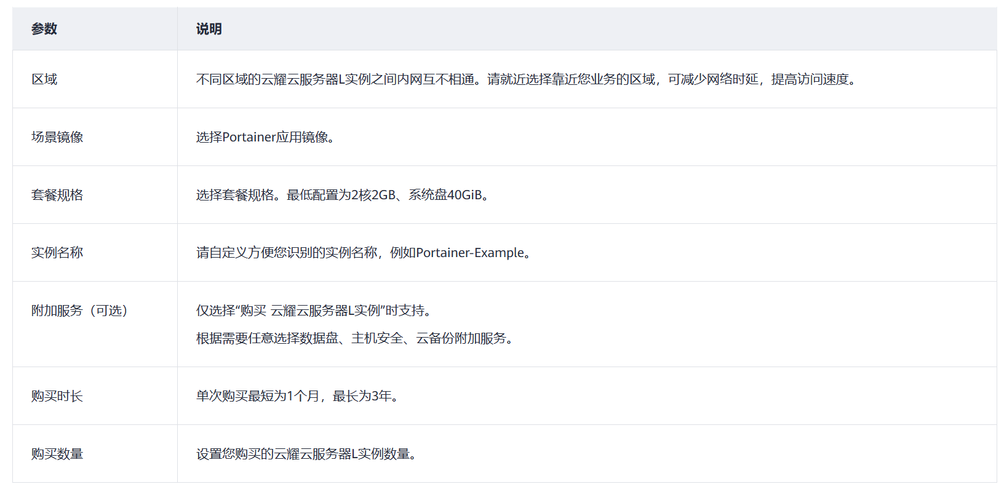The image size is (1004, 492).
Task: Click the 说明 column header
Action: [x=587, y=29]
